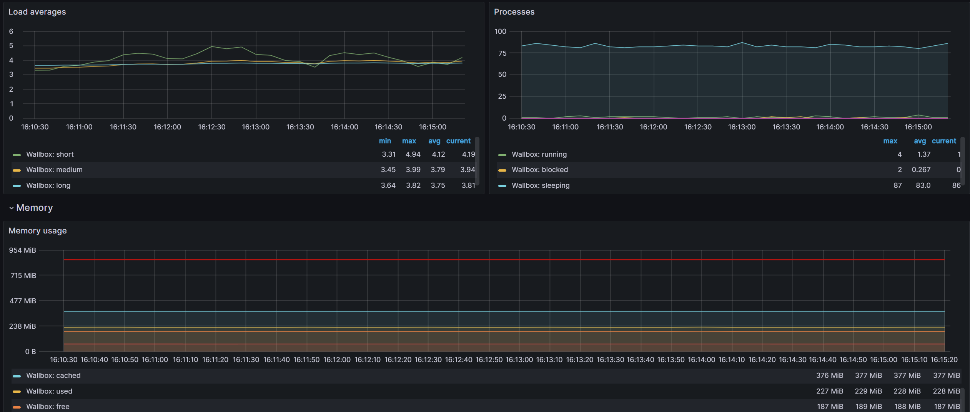Isolate the Wallbox: short series in Load averages
This screenshot has width=970, height=412.
tap(50, 154)
